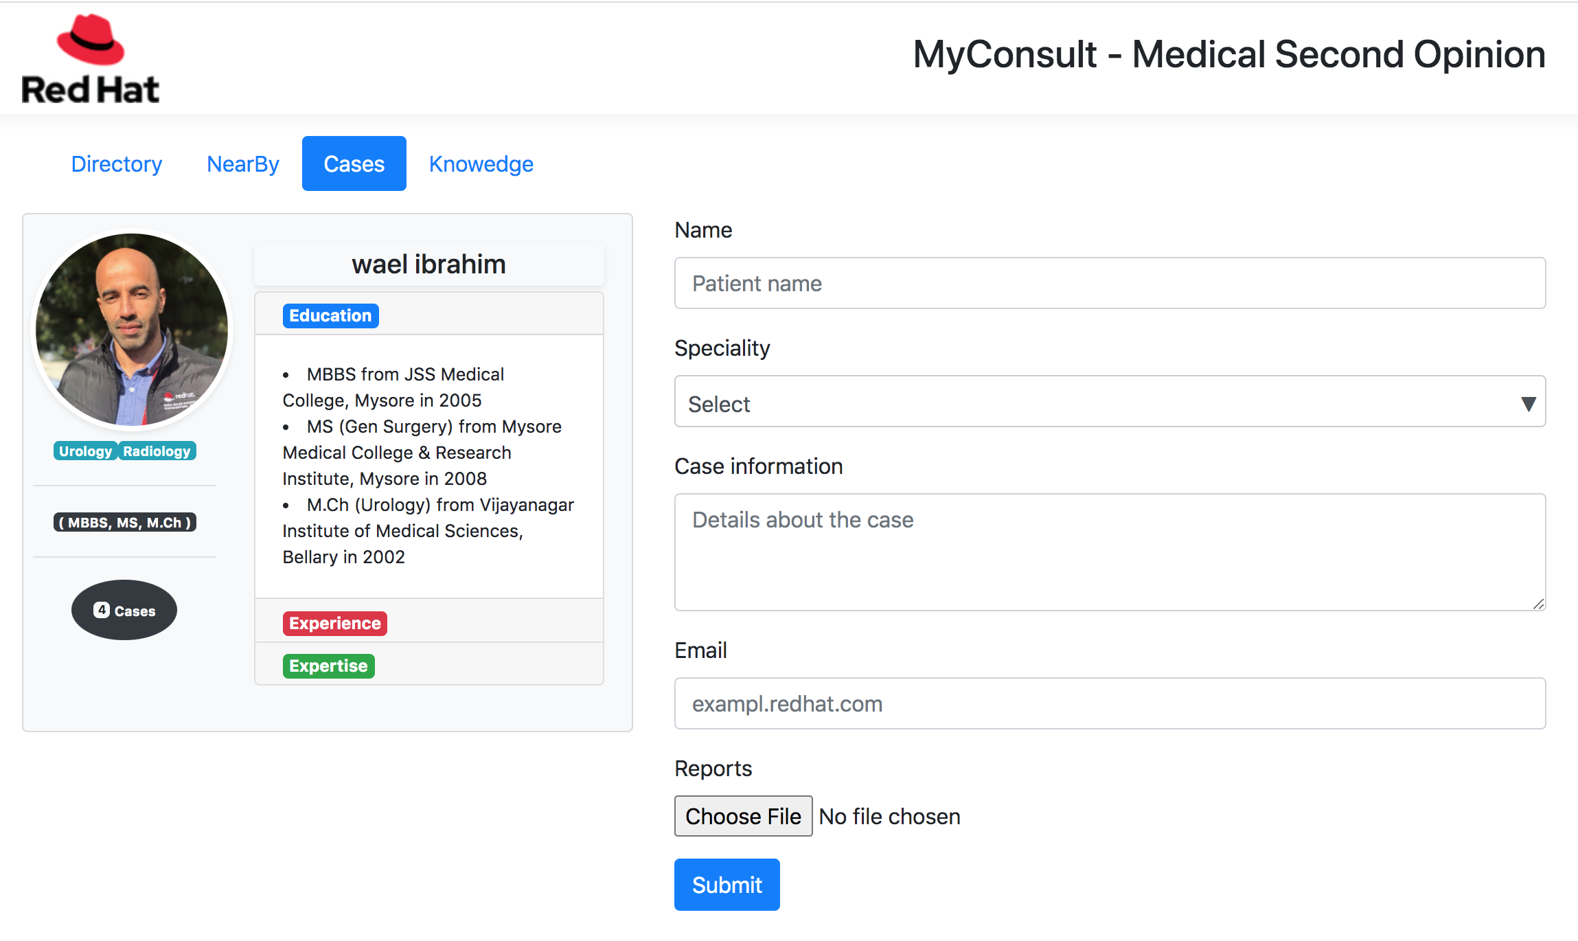Click the MBBS, MS, M.Ch badge
This screenshot has height=941, width=1578.
tap(124, 522)
